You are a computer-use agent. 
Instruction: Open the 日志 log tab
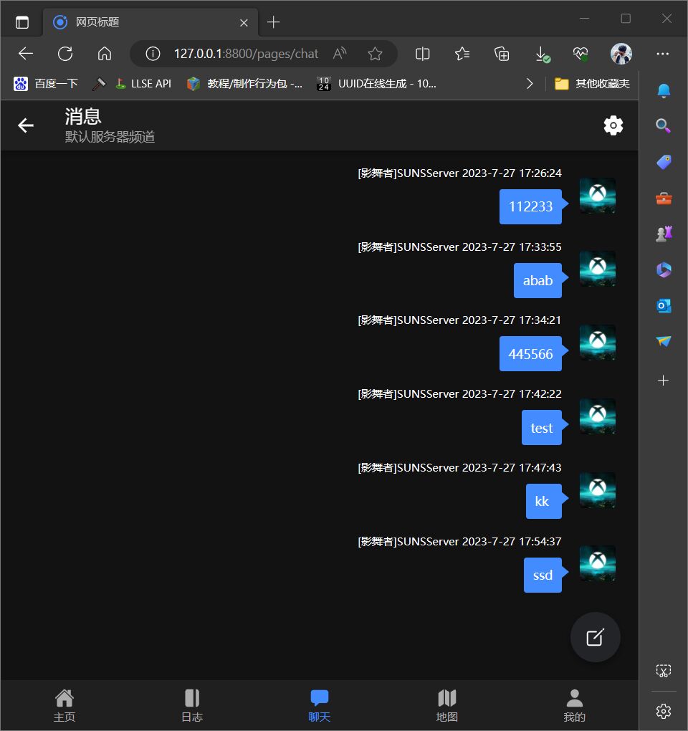click(192, 705)
